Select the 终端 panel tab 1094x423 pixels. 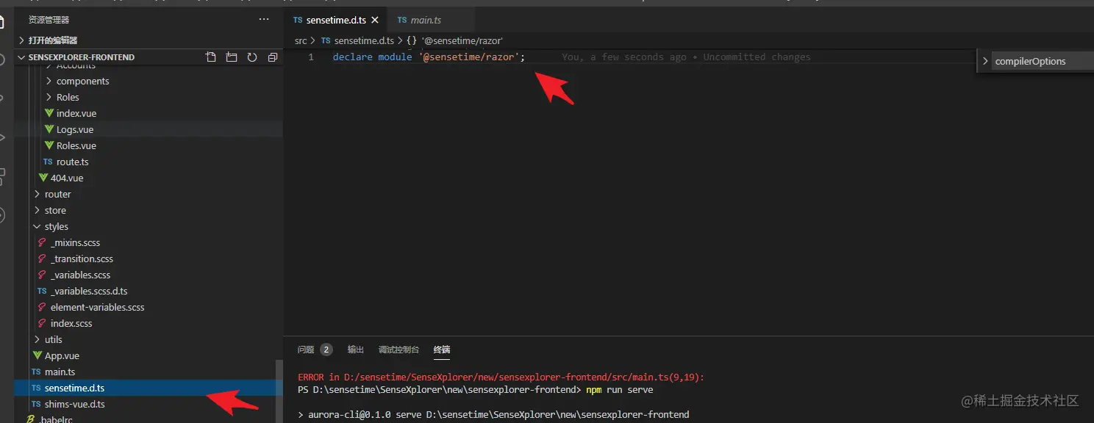[x=442, y=350]
